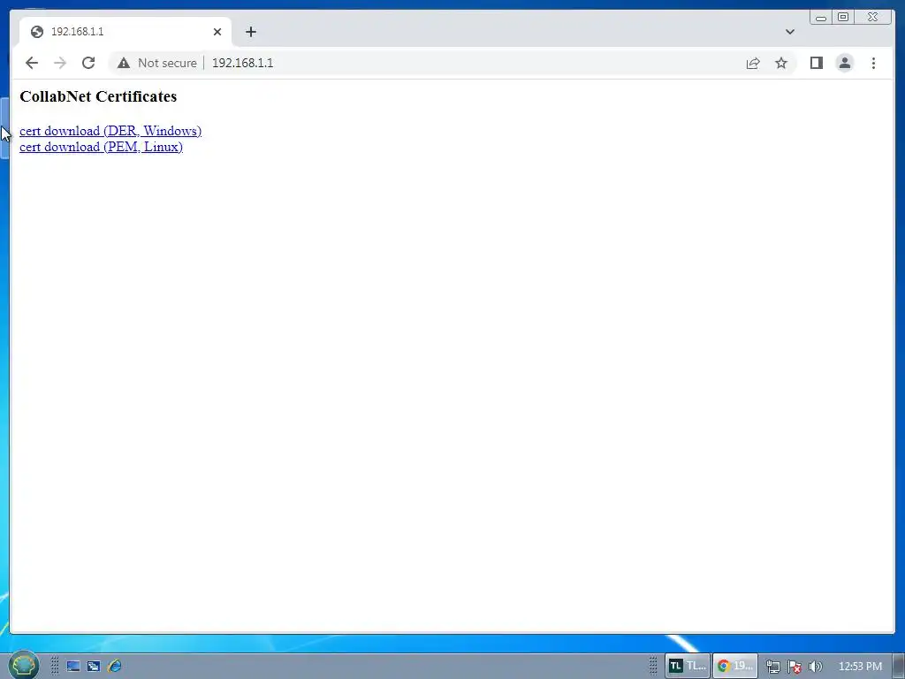Screen dimensions: 905x679
Task: Download the DER Windows certificate
Action: click(x=110, y=131)
